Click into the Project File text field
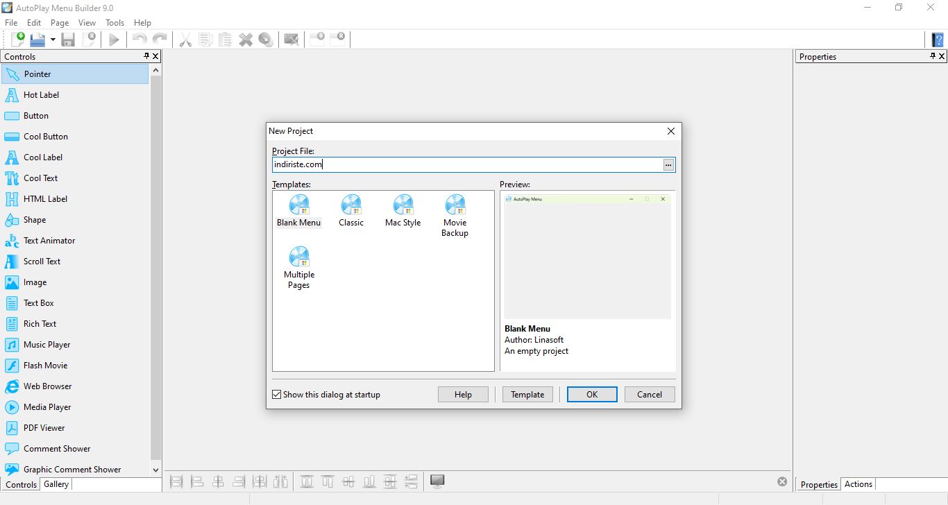Viewport: 948px width, 505px height. pyautogui.click(x=468, y=164)
